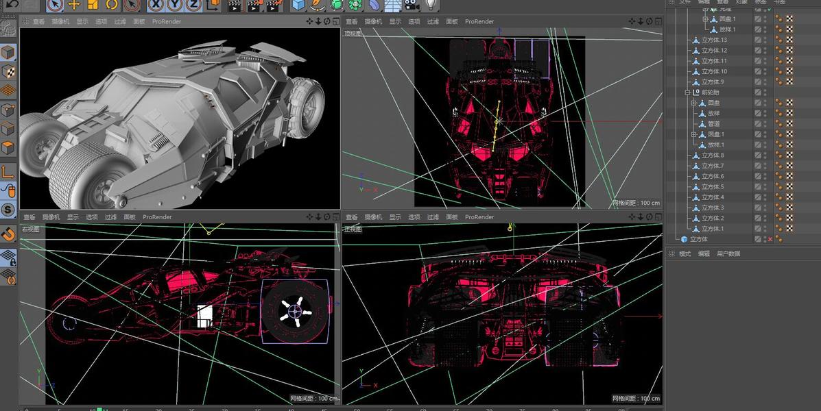The width and height of the screenshot is (821, 411).
Task: Toggle Snap S icon
Action: coord(8,210)
